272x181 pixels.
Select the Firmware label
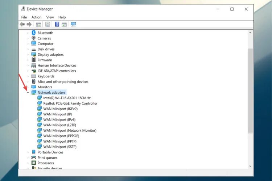[x=45, y=60]
